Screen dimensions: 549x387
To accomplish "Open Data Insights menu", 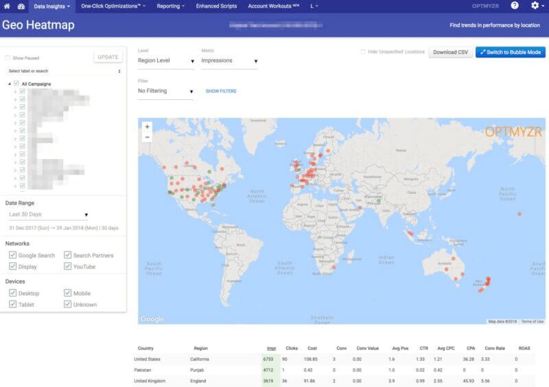I will click(52, 6).
